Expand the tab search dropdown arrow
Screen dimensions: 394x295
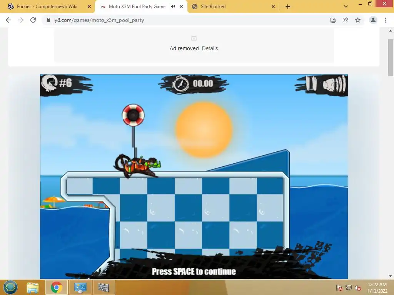[346, 7]
